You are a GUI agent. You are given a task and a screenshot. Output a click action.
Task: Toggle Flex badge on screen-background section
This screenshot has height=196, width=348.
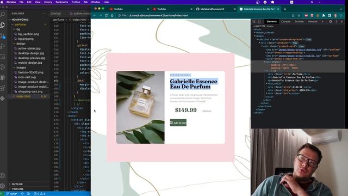308,40
